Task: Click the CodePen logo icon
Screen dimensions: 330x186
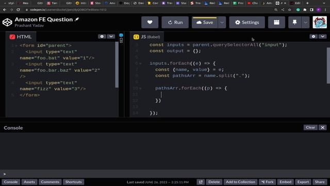Action: (7, 22)
